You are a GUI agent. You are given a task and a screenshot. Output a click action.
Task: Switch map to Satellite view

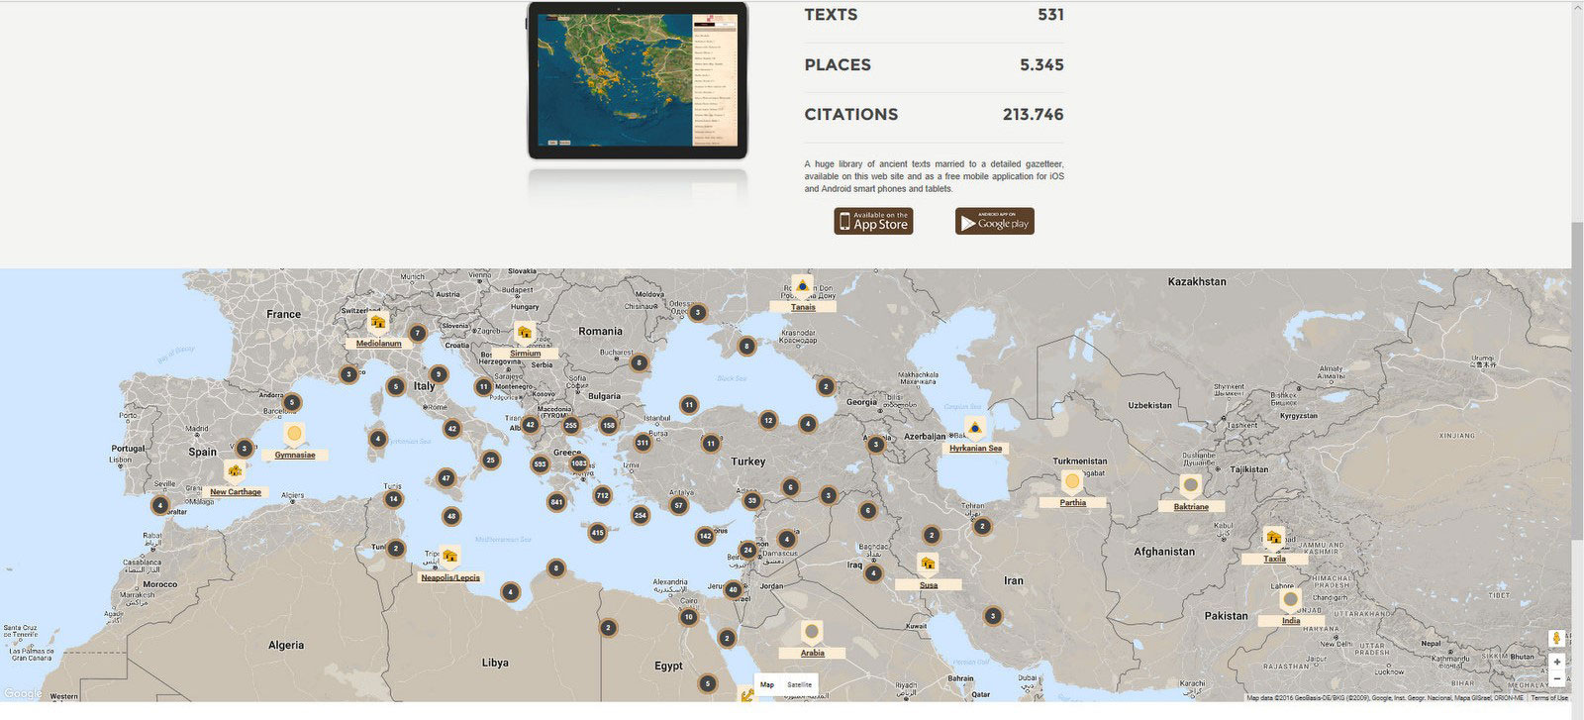(x=799, y=684)
